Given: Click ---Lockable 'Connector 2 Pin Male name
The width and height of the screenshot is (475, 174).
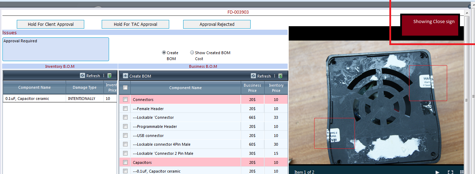Looking at the screenshot, I should point(163,153).
